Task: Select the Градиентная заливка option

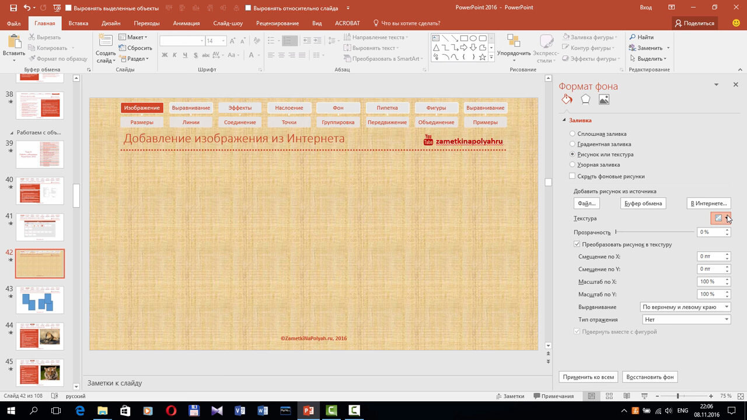Action: [x=573, y=144]
